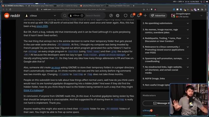This screenshot has width=209, height=117.
Task: Switch to the GNOME Archive Manager tab
Action: point(14,6)
